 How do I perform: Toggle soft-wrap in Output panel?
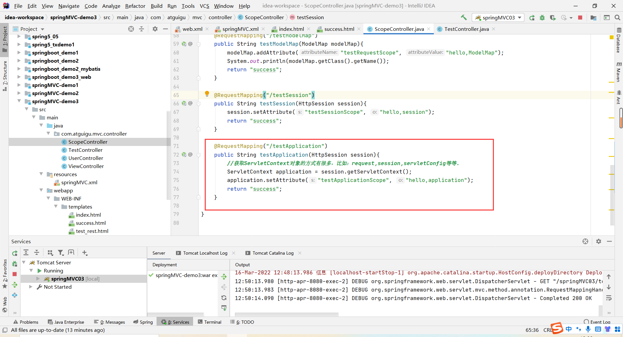[609, 298]
